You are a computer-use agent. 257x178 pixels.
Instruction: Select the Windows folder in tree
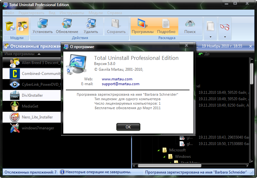tap(183, 157)
